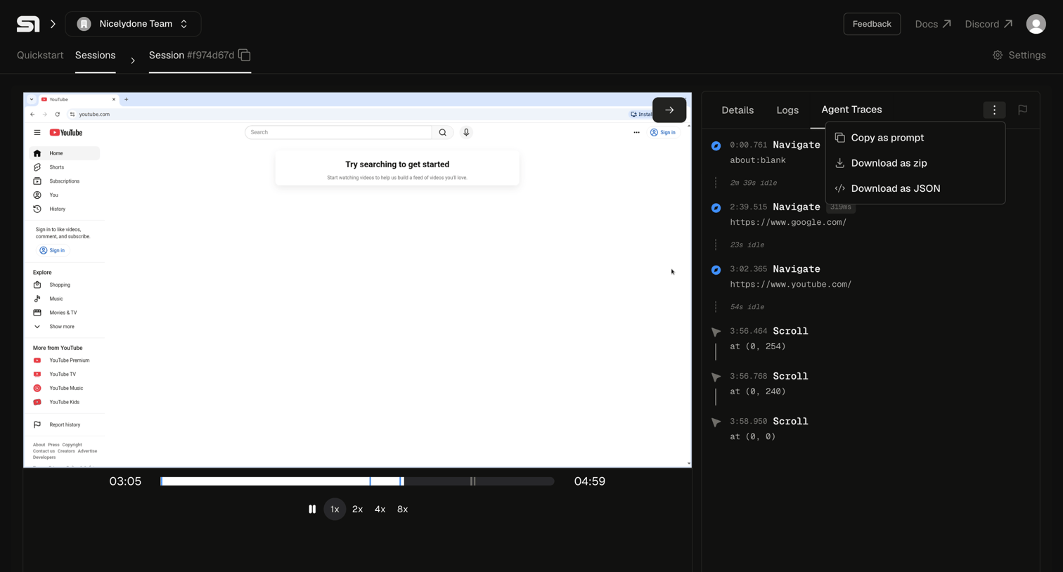Click the Steel logo icon at top left

click(28, 24)
